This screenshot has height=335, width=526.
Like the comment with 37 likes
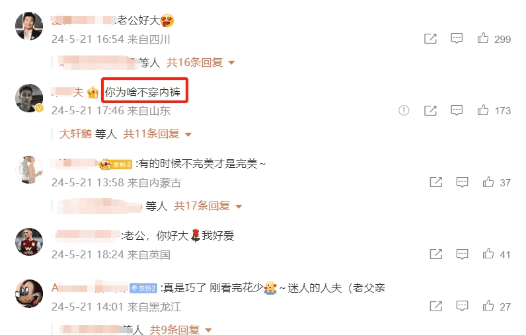(488, 182)
